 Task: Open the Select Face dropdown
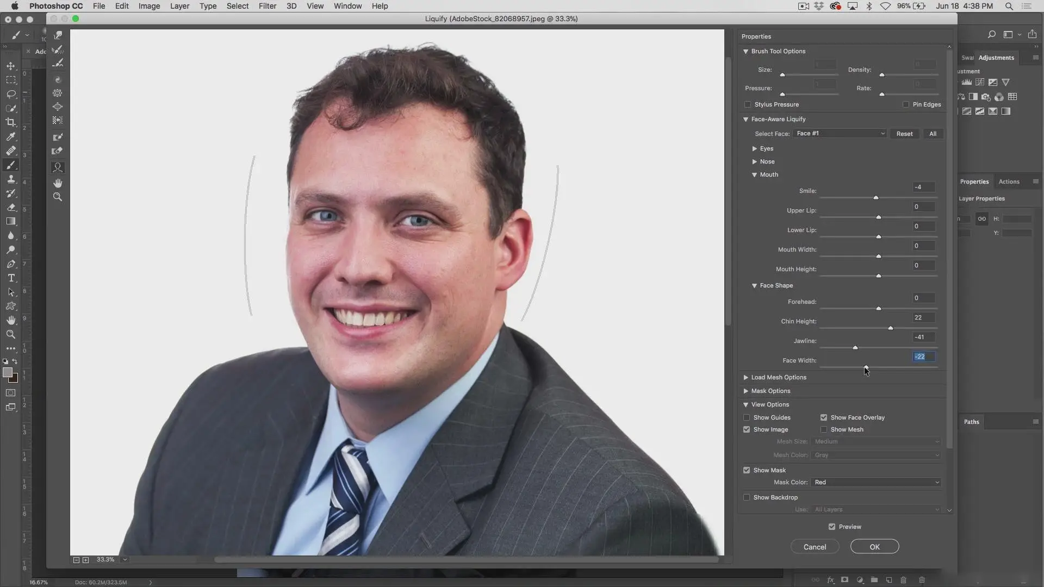point(840,134)
